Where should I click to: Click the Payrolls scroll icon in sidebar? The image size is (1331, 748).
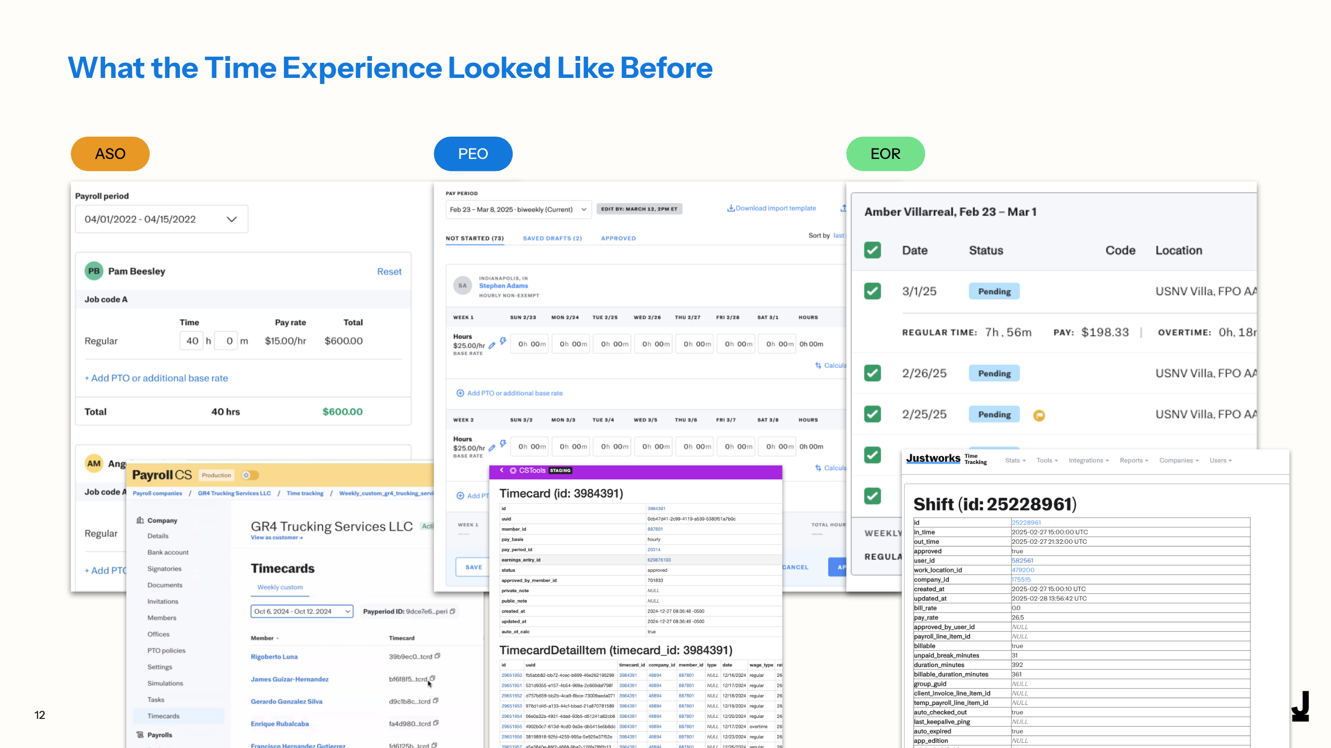pyautogui.click(x=140, y=734)
